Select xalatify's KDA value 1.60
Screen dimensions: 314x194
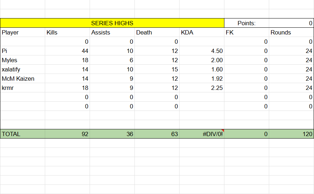pyautogui.click(x=202, y=69)
